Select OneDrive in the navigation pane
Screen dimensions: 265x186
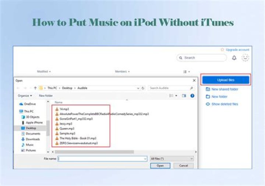point(28,104)
